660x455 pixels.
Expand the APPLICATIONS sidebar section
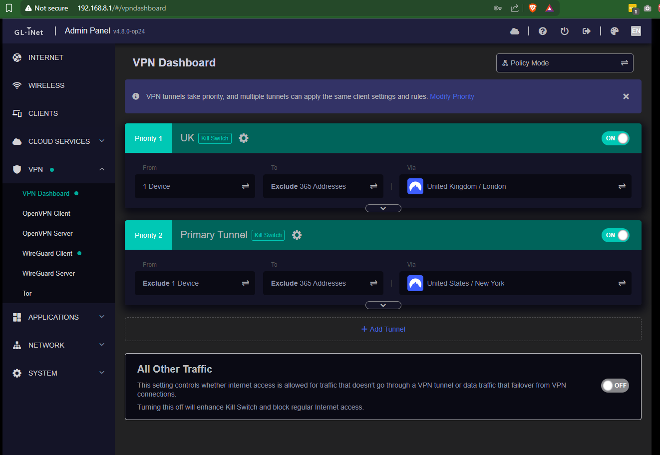pyautogui.click(x=58, y=317)
